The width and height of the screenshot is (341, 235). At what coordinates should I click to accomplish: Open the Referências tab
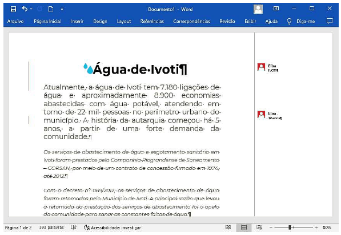[152, 21]
